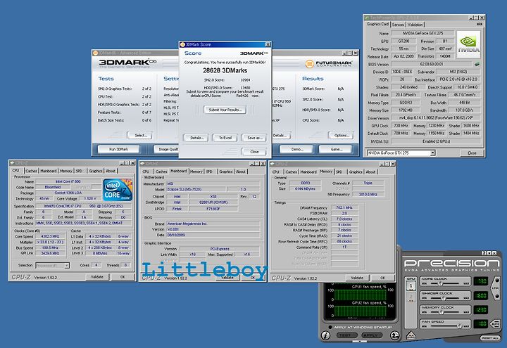The width and height of the screenshot is (507, 348).
Task: Click the Intel Core i7 logo in CPU-Z
Action: [x=118, y=190]
